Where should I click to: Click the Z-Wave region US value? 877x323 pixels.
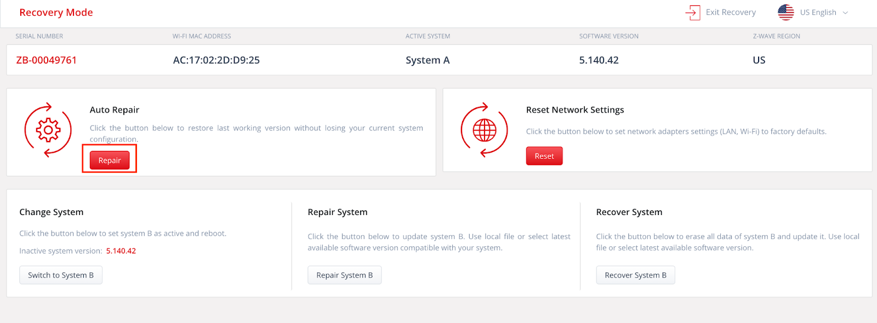click(x=759, y=60)
